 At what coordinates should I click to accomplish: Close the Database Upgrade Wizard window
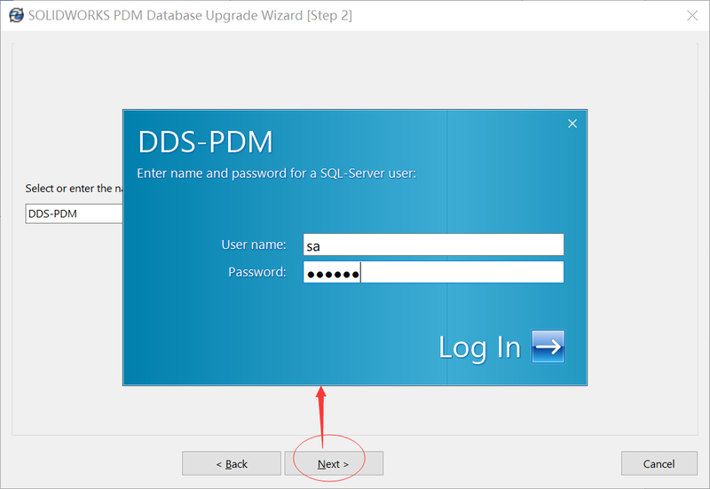(692, 15)
